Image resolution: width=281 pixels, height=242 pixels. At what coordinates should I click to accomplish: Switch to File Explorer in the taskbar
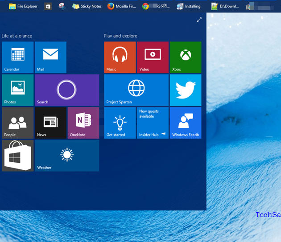pyautogui.click(x=23, y=6)
